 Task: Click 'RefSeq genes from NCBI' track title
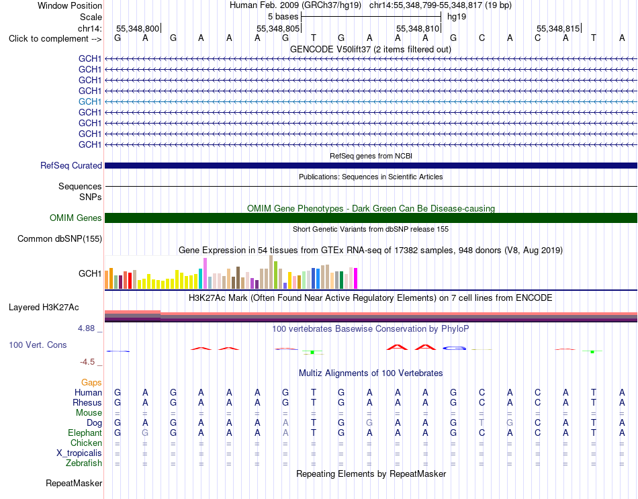[x=371, y=156]
